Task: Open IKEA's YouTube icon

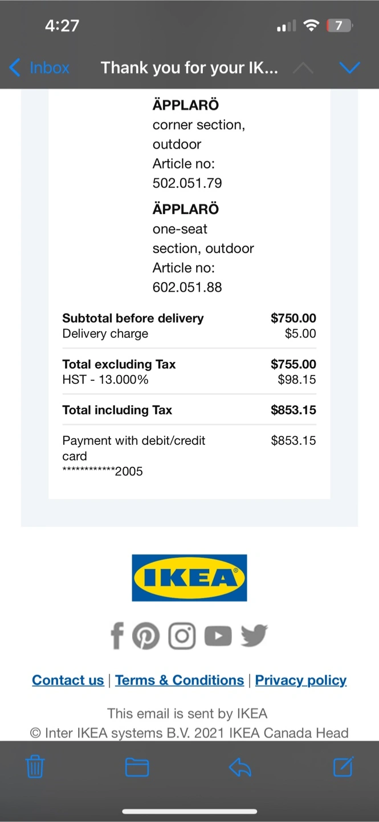Action: (218, 636)
